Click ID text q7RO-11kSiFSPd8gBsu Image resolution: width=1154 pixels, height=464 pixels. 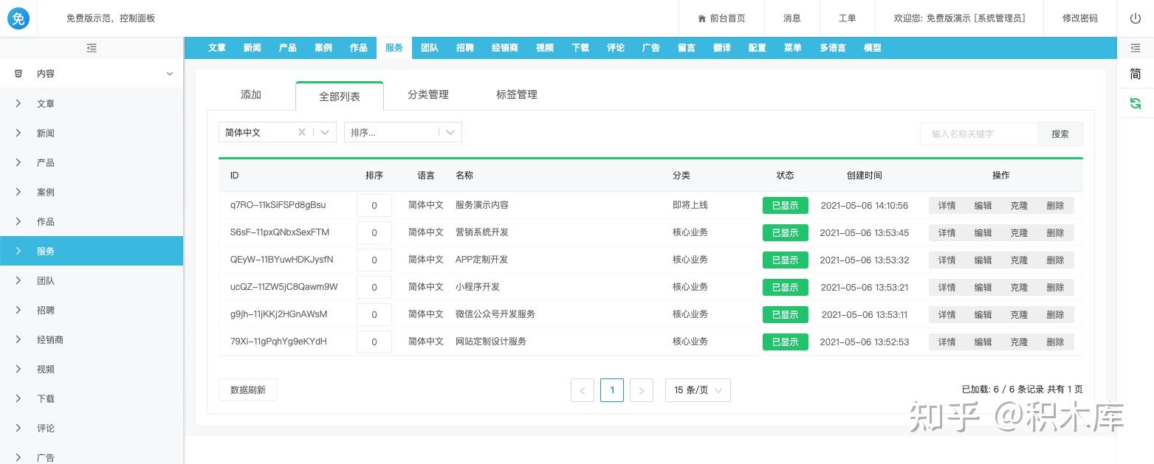278,205
